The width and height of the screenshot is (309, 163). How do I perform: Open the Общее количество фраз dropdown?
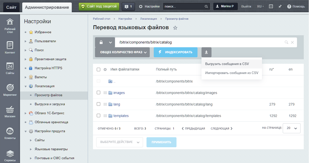(122, 52)
